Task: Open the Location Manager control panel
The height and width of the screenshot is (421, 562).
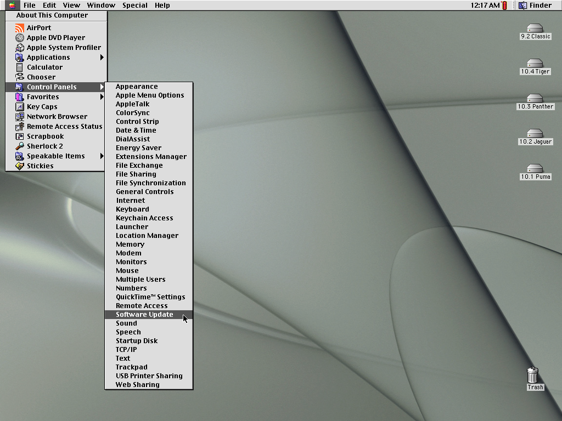Action: tap(149, 236)
